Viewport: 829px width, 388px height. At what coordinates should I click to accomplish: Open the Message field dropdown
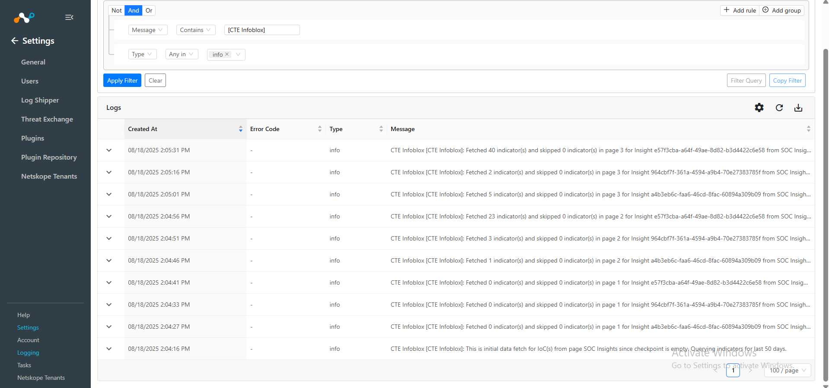[x=148, y=30]
